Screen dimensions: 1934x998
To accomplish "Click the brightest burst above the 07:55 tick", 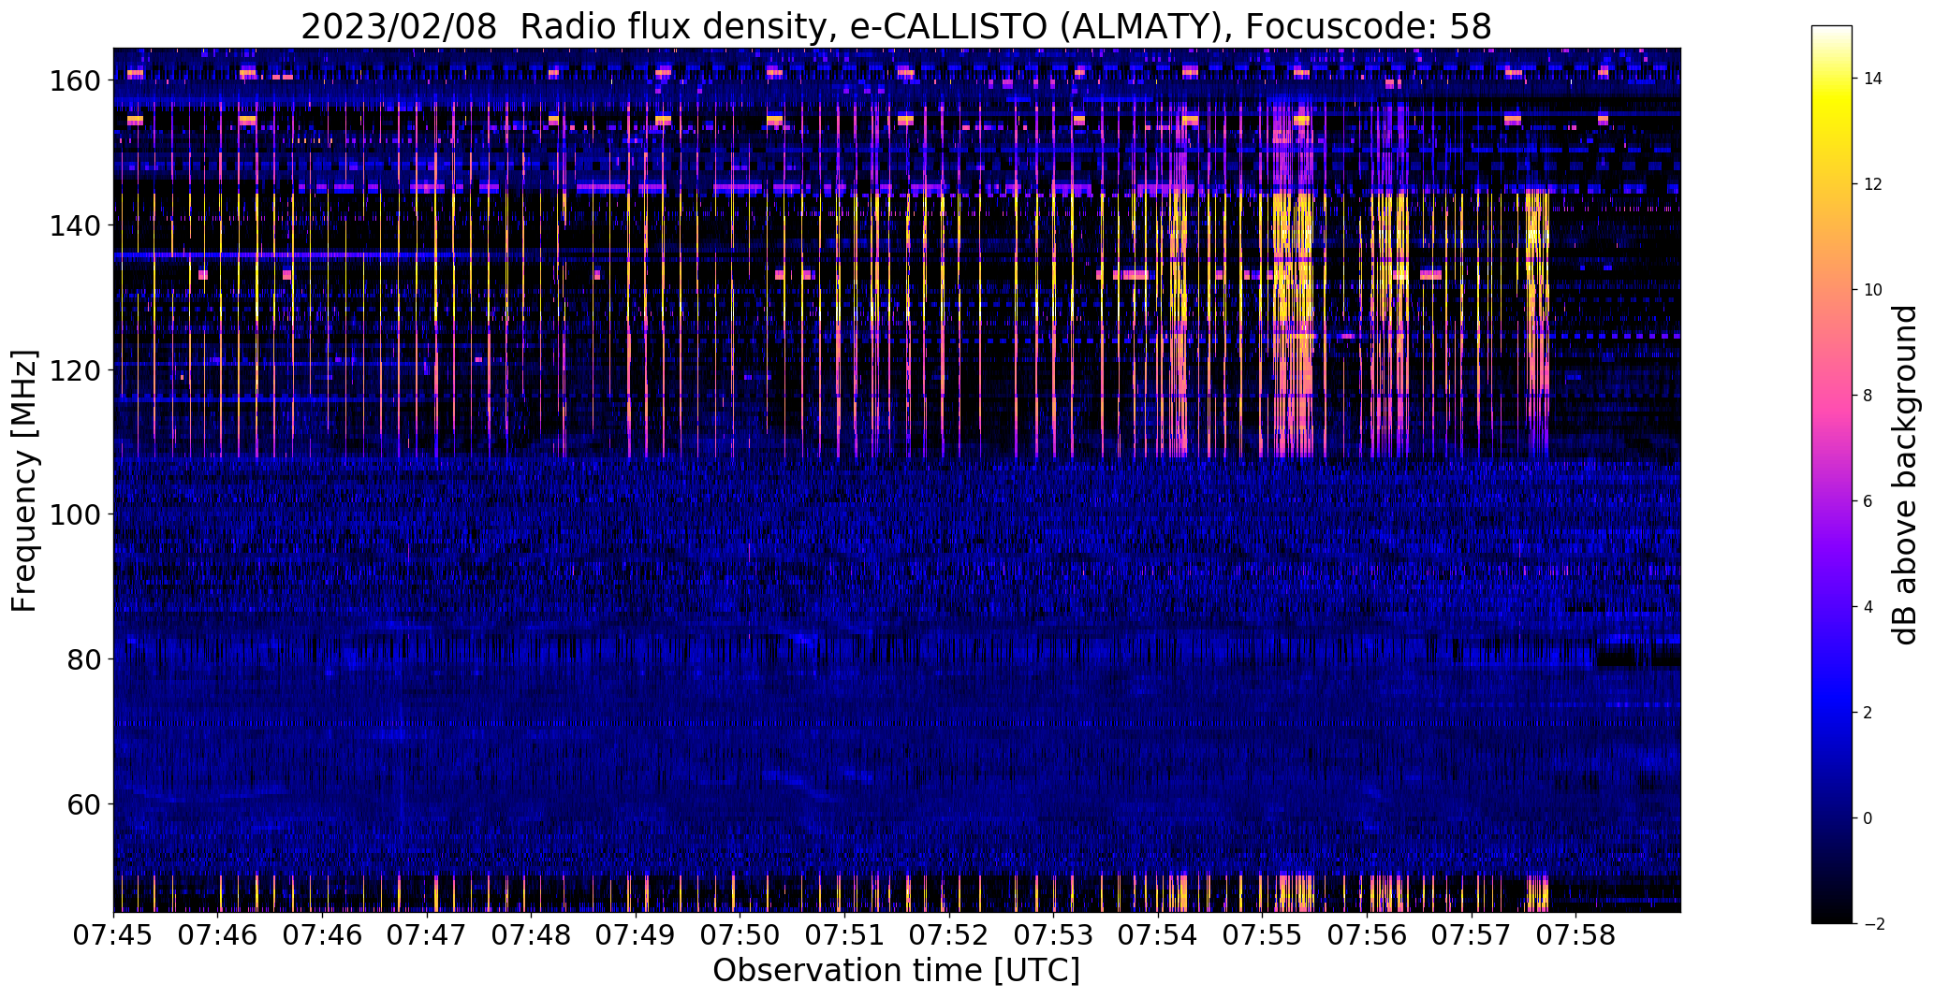I will point(1293,281).
